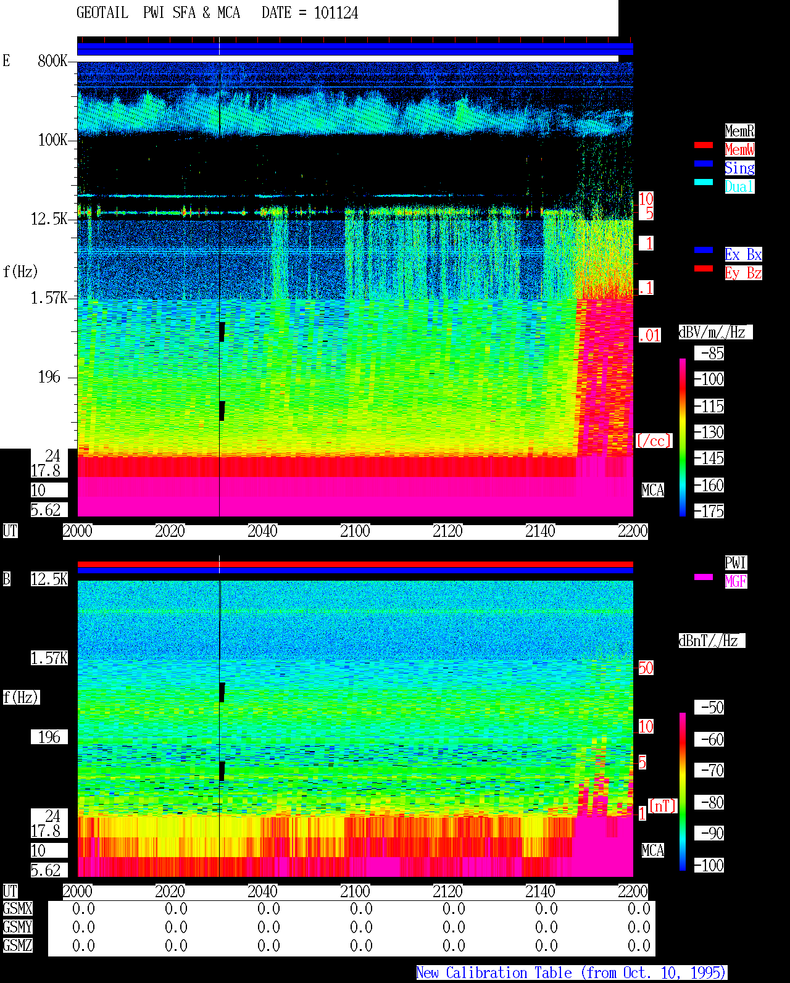Click the blue Ex Bx legend swatch
This screenshot has height=983, width=790.
[x=704, y=250]
